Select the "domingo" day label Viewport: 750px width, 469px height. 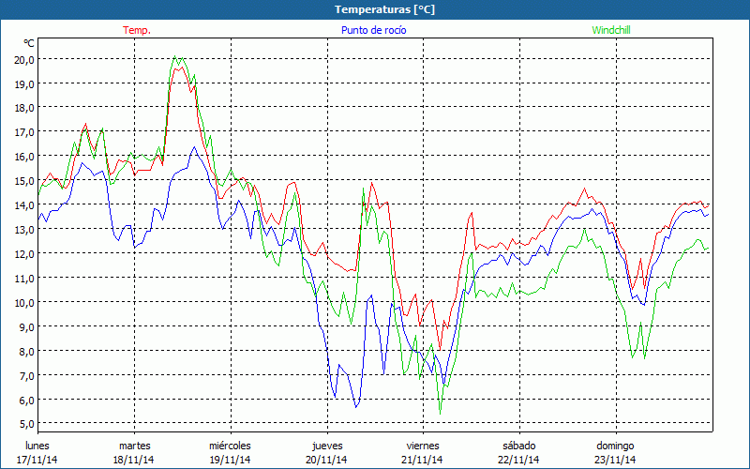pos(615,446)
